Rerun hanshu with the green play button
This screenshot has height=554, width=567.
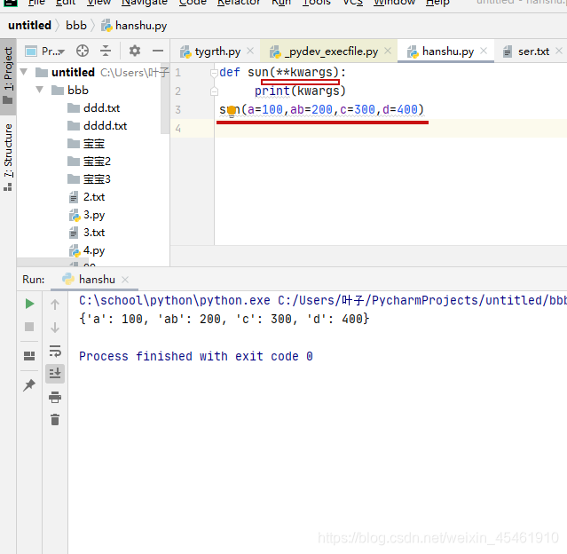coord(29,304)
